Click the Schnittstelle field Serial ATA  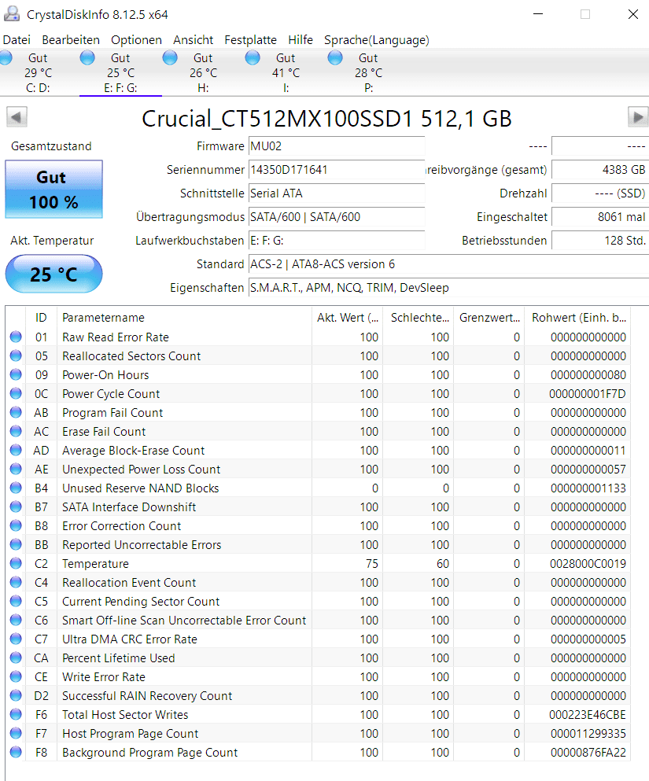[337, 193]
